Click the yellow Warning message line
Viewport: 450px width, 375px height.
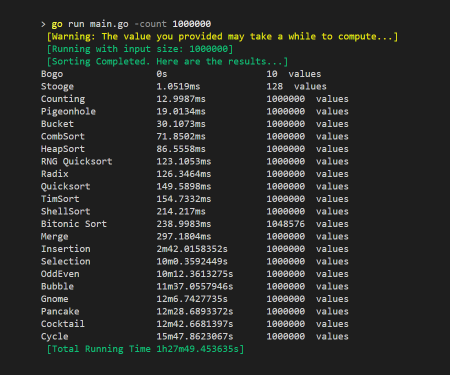point(222,36)
